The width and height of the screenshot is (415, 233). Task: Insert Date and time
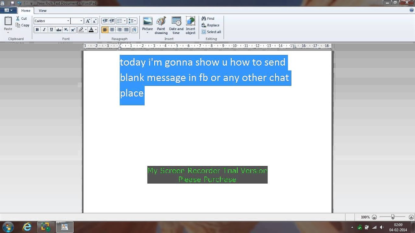(176, 26)
